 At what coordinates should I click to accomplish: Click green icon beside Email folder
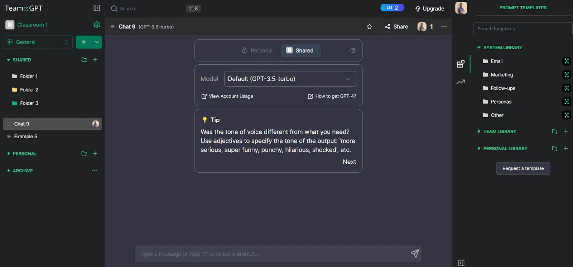click(x=567, y=61)
